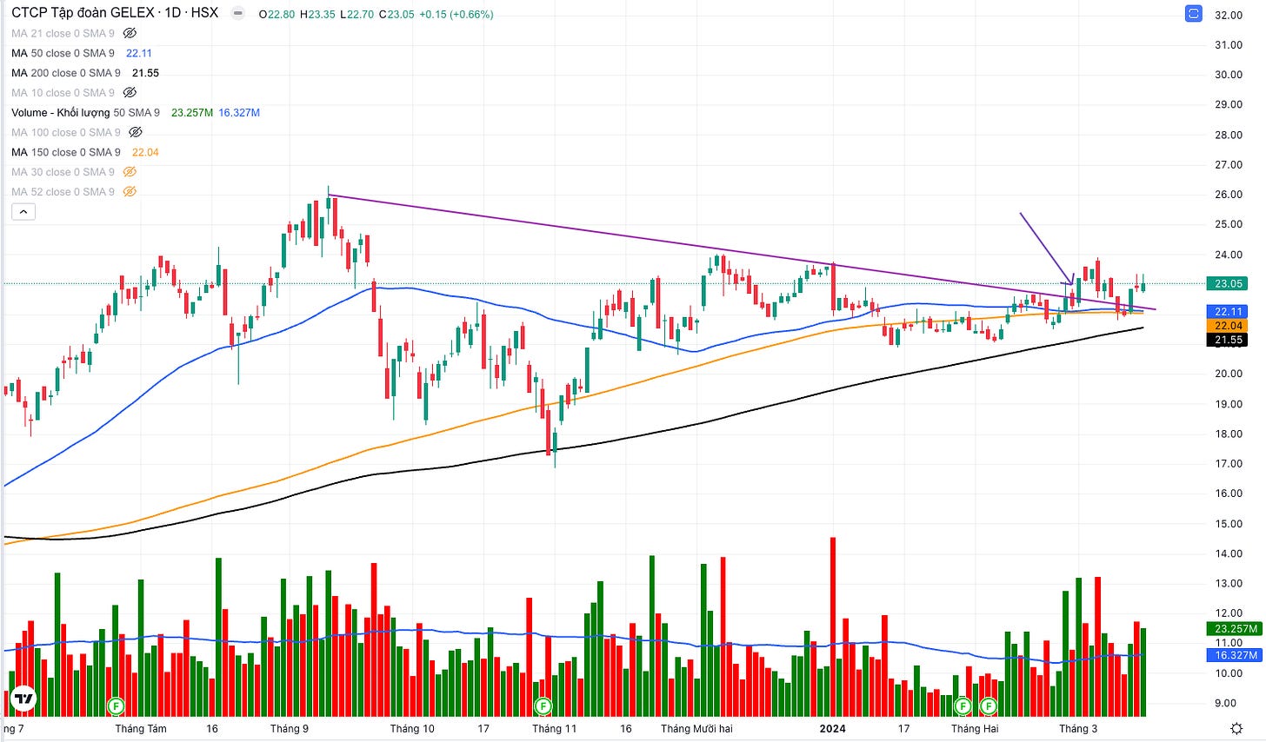1266x742 pixels.
Task: Click the black 21.55 price-axis label
Action: point(1228,341)
